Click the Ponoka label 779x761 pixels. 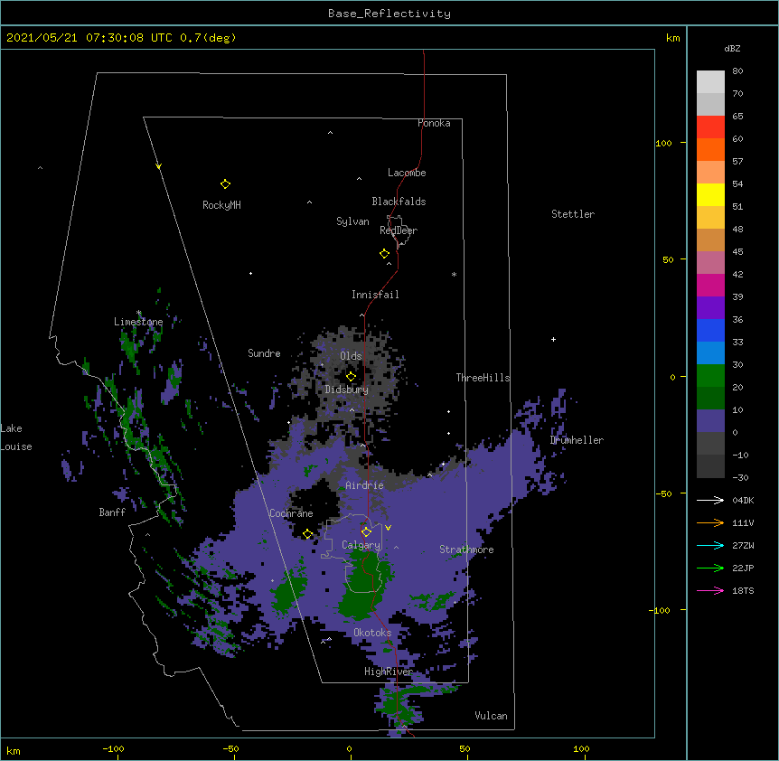[x=434, y=123]
